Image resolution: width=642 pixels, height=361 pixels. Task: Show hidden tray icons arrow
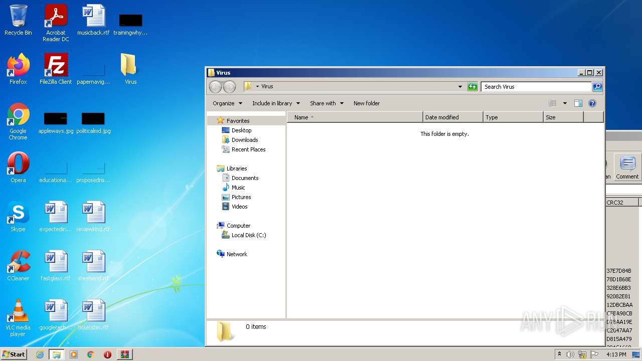click(559, 354)
